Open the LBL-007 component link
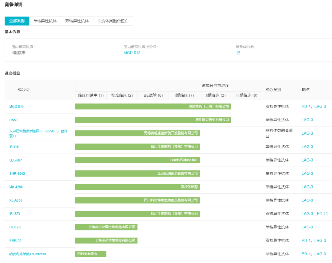 15,160
